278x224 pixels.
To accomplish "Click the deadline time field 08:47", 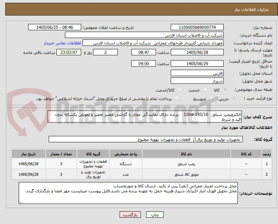I will point(144,52).
